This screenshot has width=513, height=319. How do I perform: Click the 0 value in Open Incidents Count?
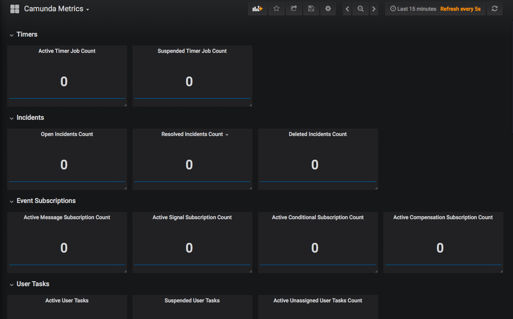click(64, 165)
